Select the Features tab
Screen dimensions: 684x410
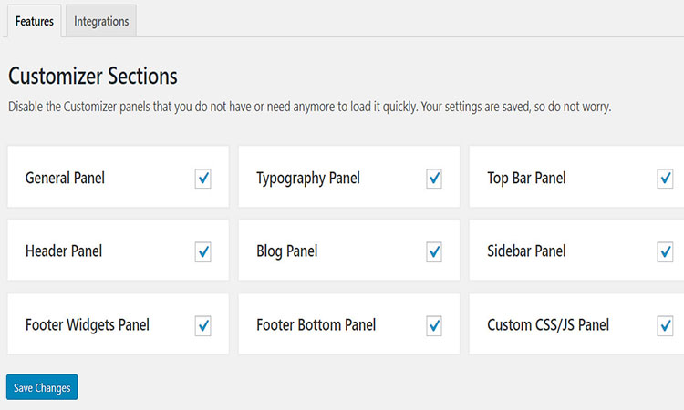(34, 21)
